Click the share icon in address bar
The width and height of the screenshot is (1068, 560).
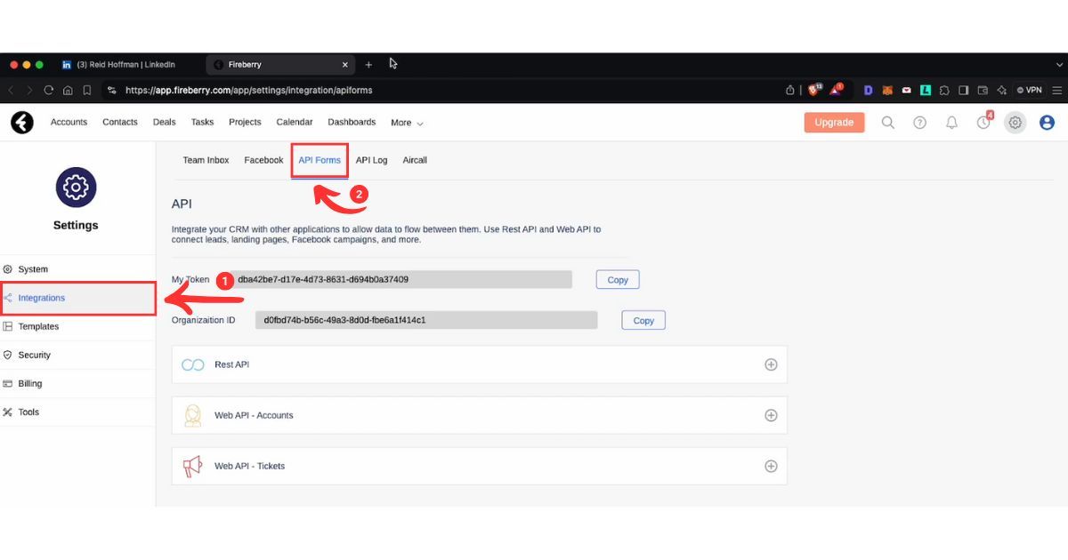point(789,90)
